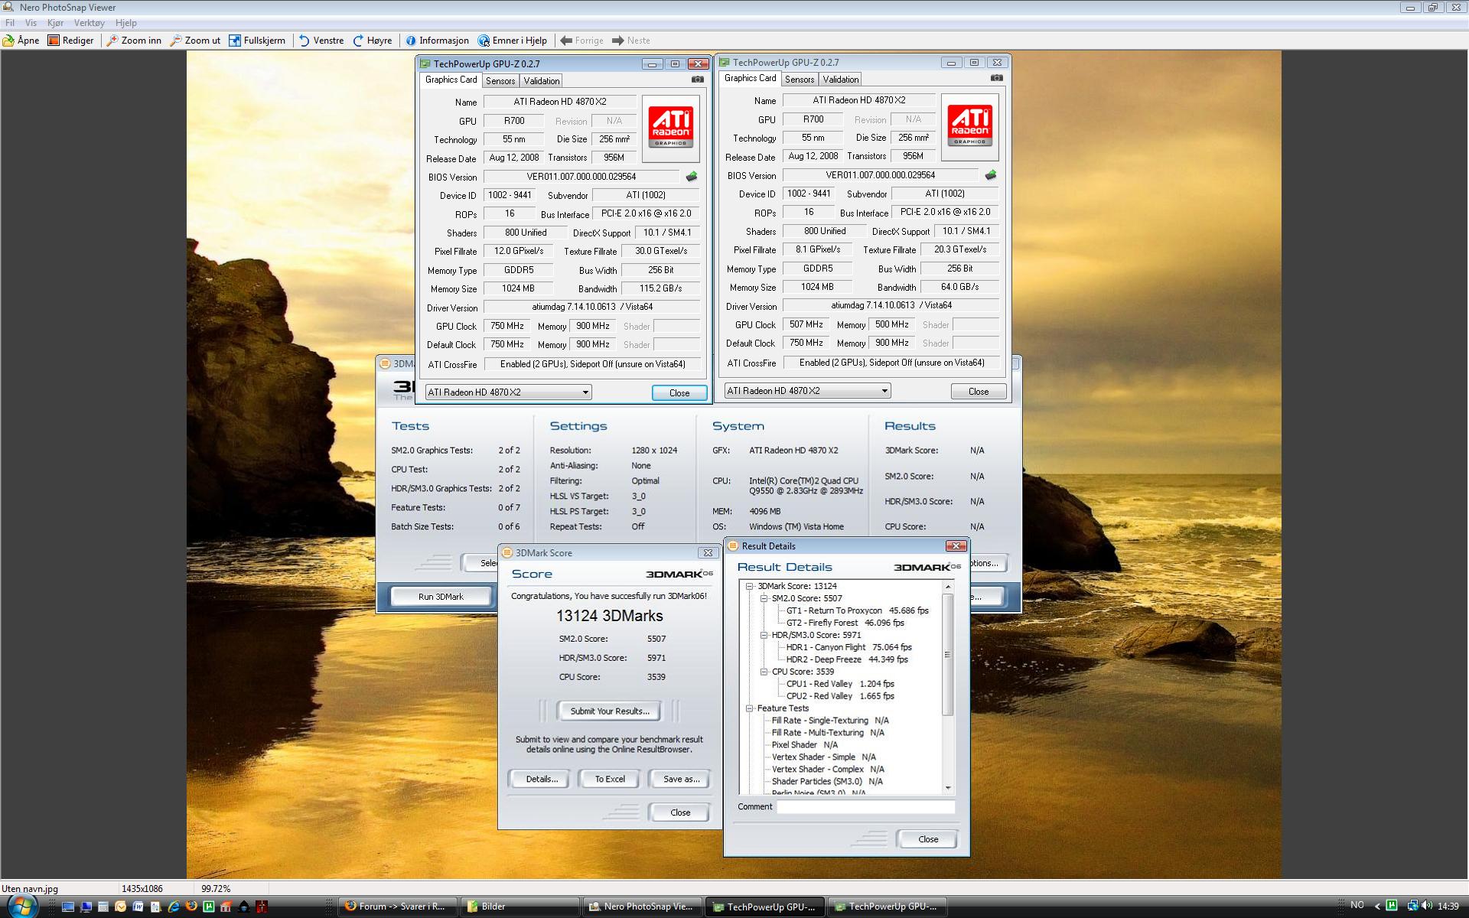Show hidden tray icons arrow
This screenshot has width=1469, height=918.
pos(1378,907)
